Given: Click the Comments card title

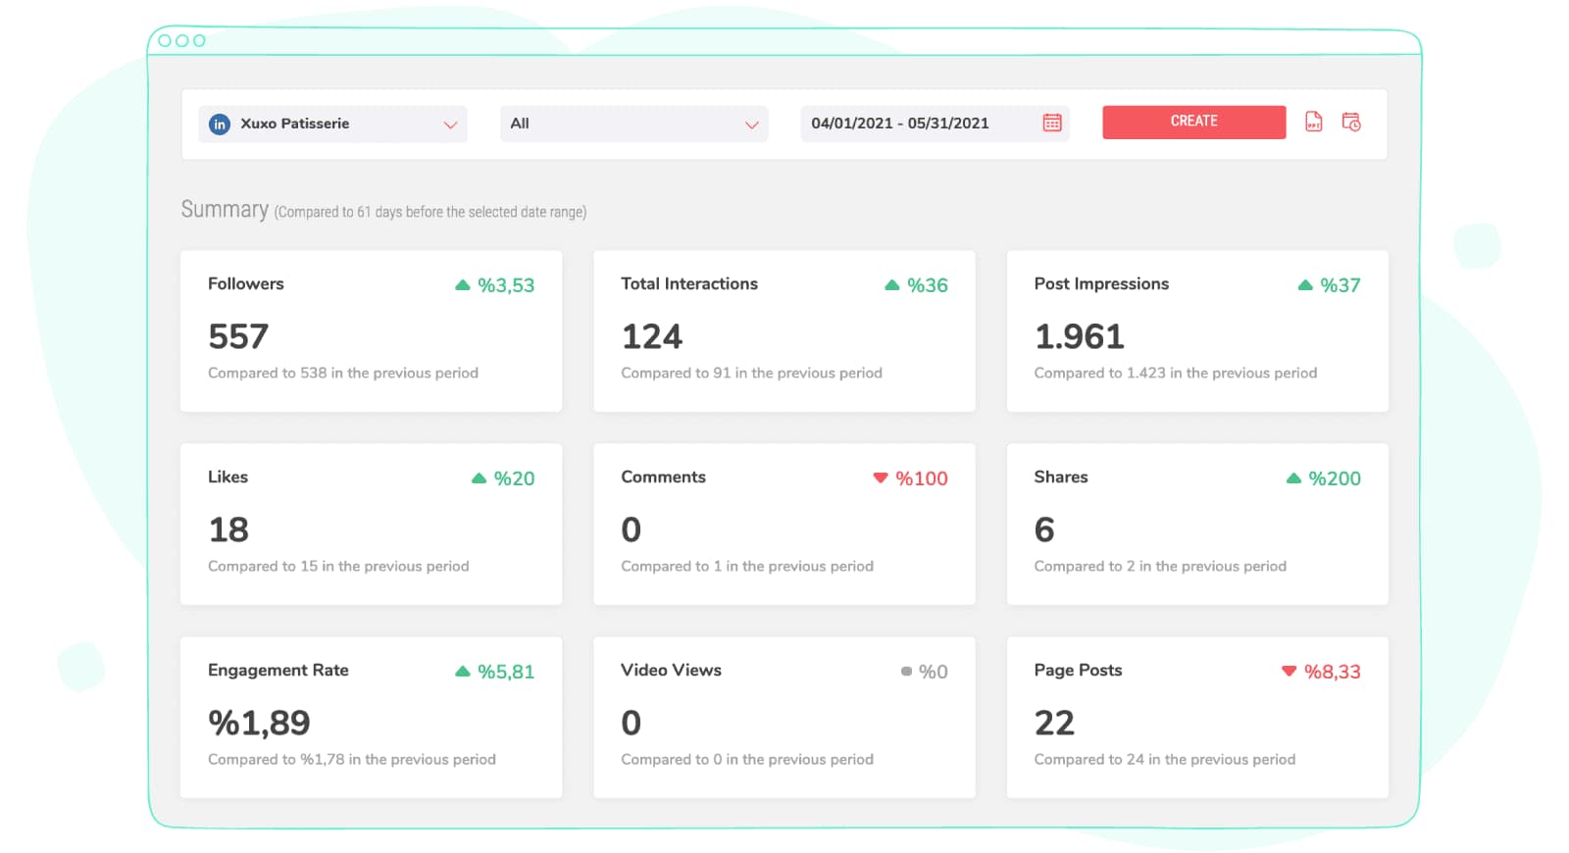Looking at the screenshot, I should [x=664, y=477].
